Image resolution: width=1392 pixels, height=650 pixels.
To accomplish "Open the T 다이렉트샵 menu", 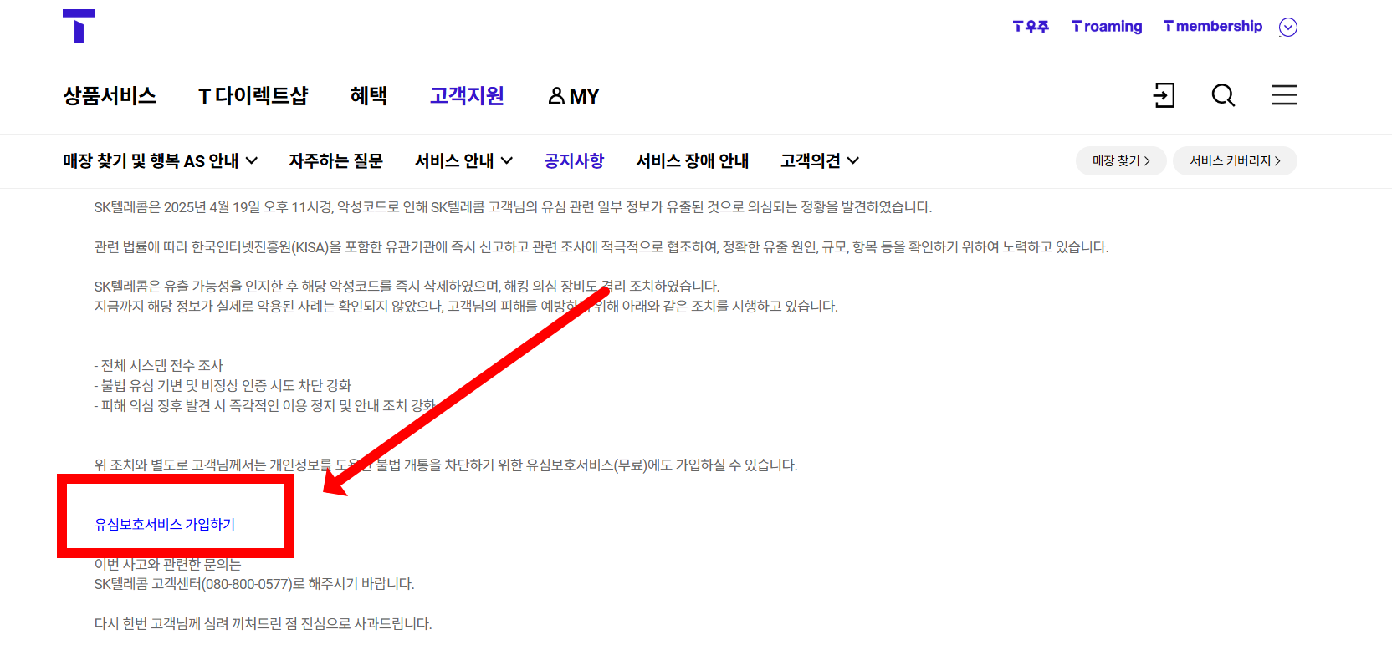I will (253, 96).
